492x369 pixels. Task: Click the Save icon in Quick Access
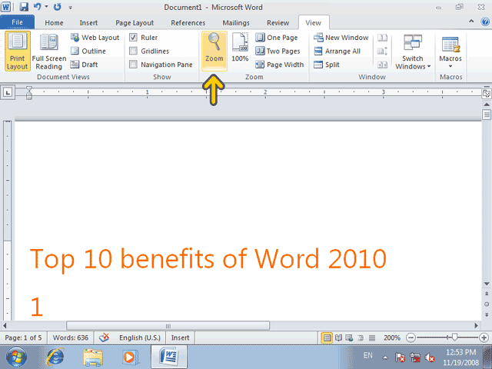tap(24, 7)
